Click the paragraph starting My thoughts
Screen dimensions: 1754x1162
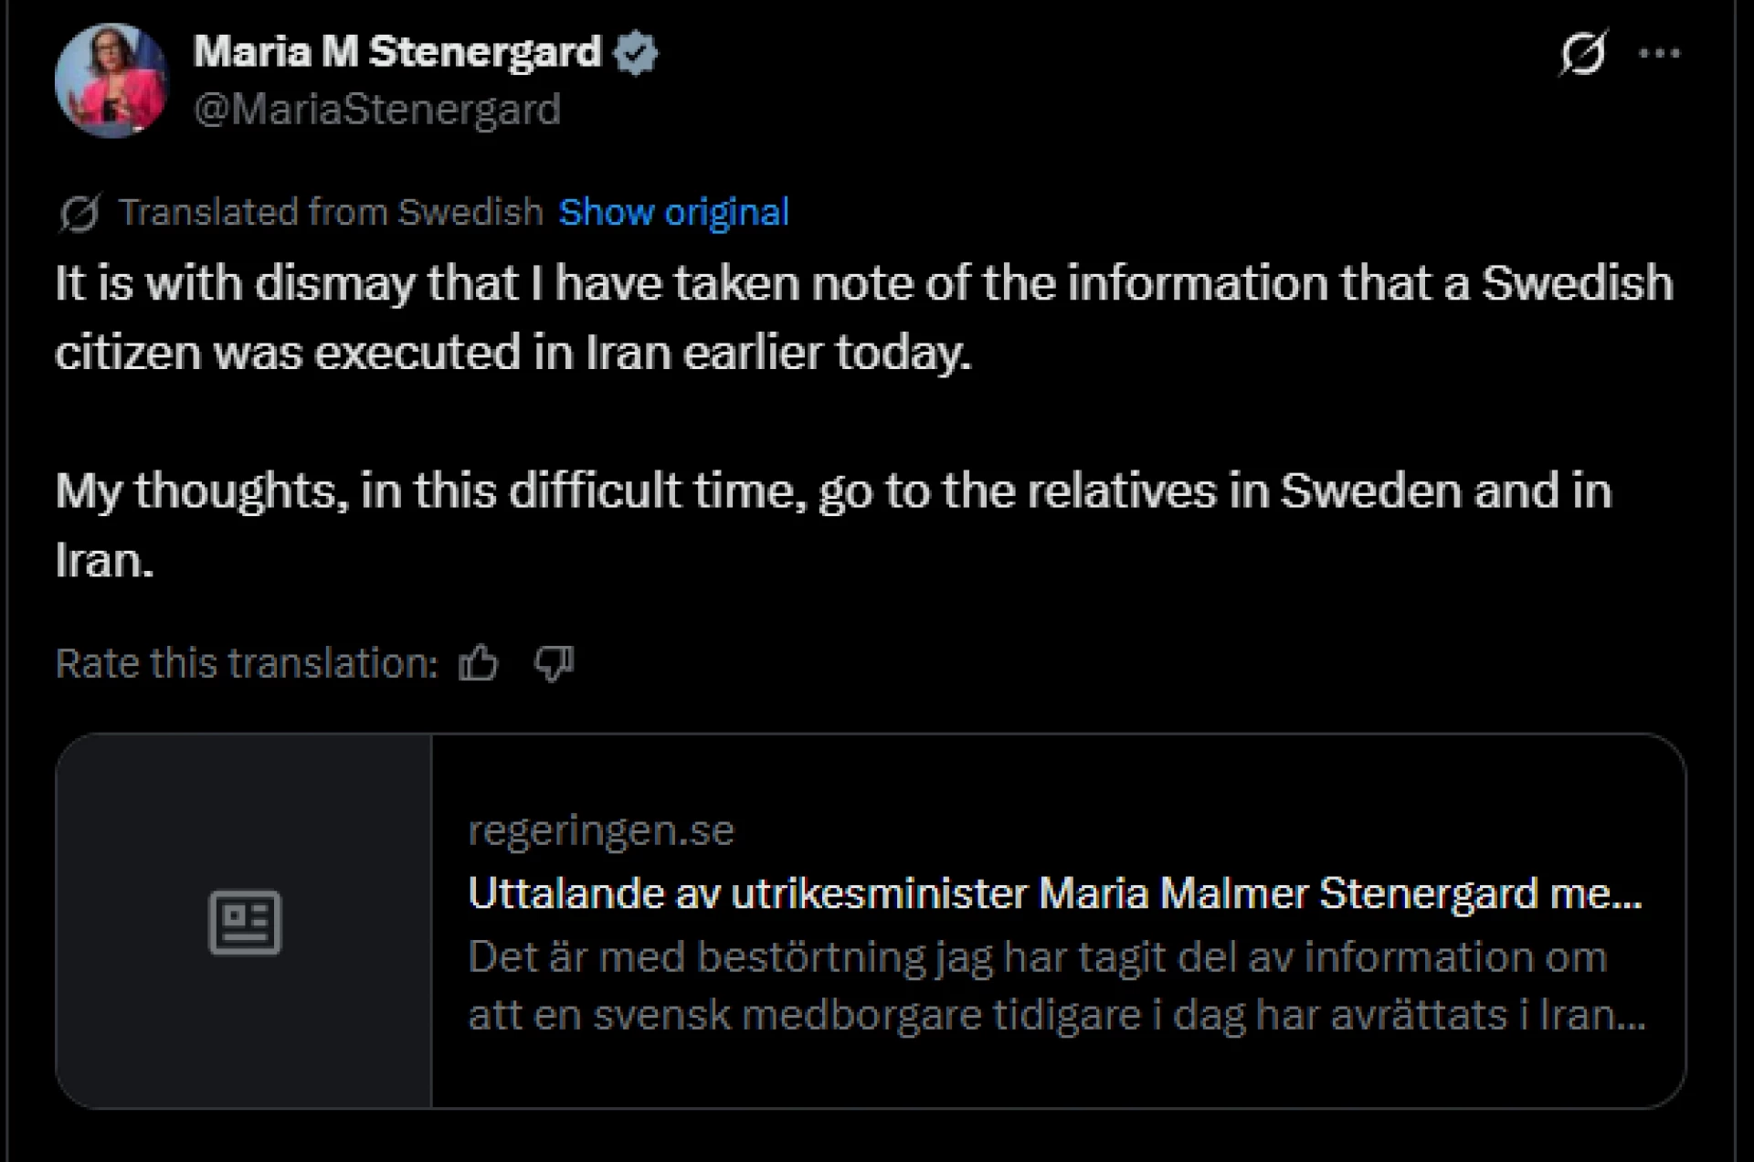pyautogui.click(x=833, y=491)
